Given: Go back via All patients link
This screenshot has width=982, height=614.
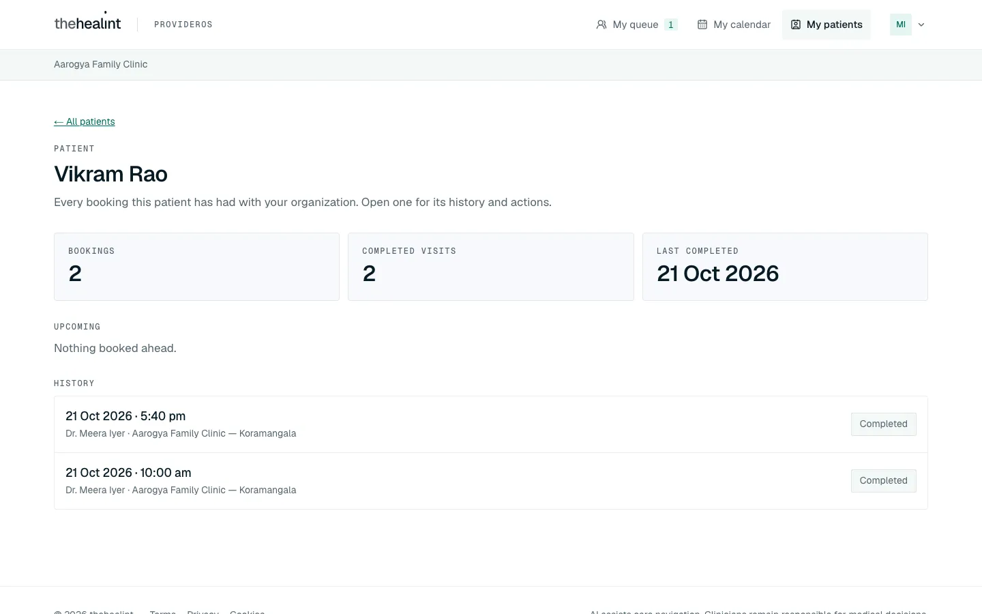Looking at the screenshot, I should point(85,121).
